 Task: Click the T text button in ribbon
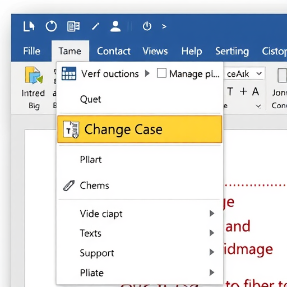[230, 91]
